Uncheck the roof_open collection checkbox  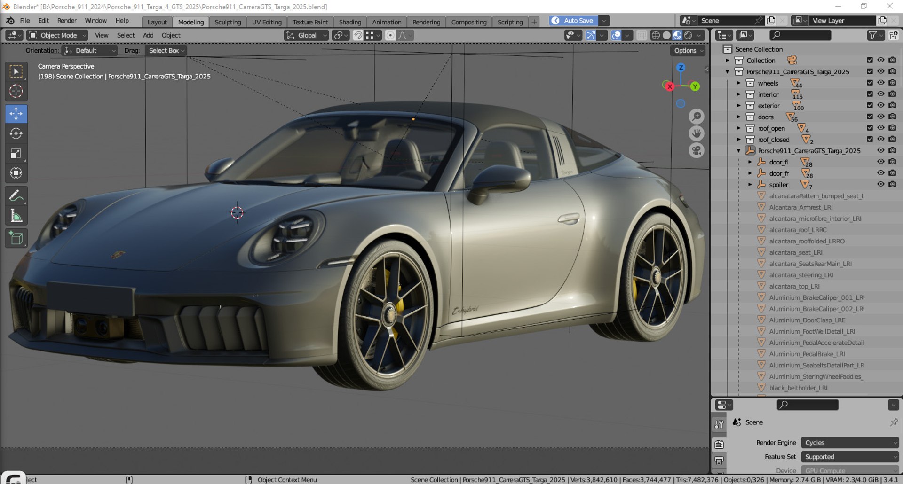point(870,128)
